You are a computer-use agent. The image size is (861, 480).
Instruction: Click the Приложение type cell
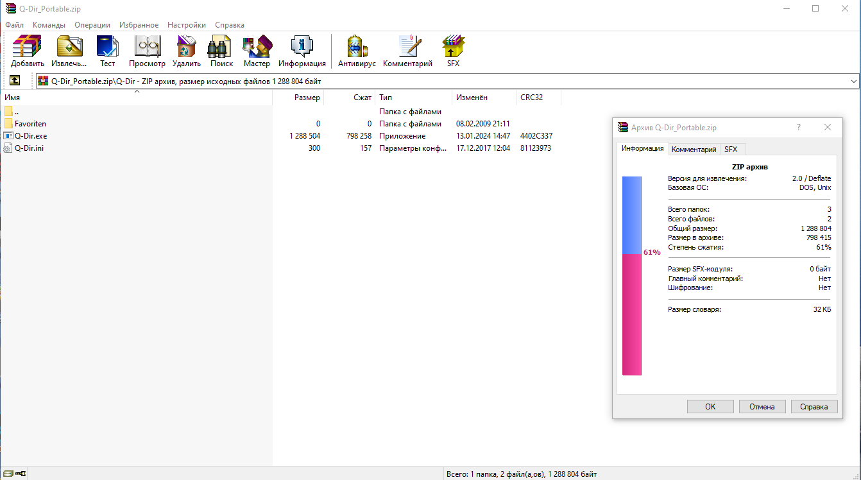(402, 136)
